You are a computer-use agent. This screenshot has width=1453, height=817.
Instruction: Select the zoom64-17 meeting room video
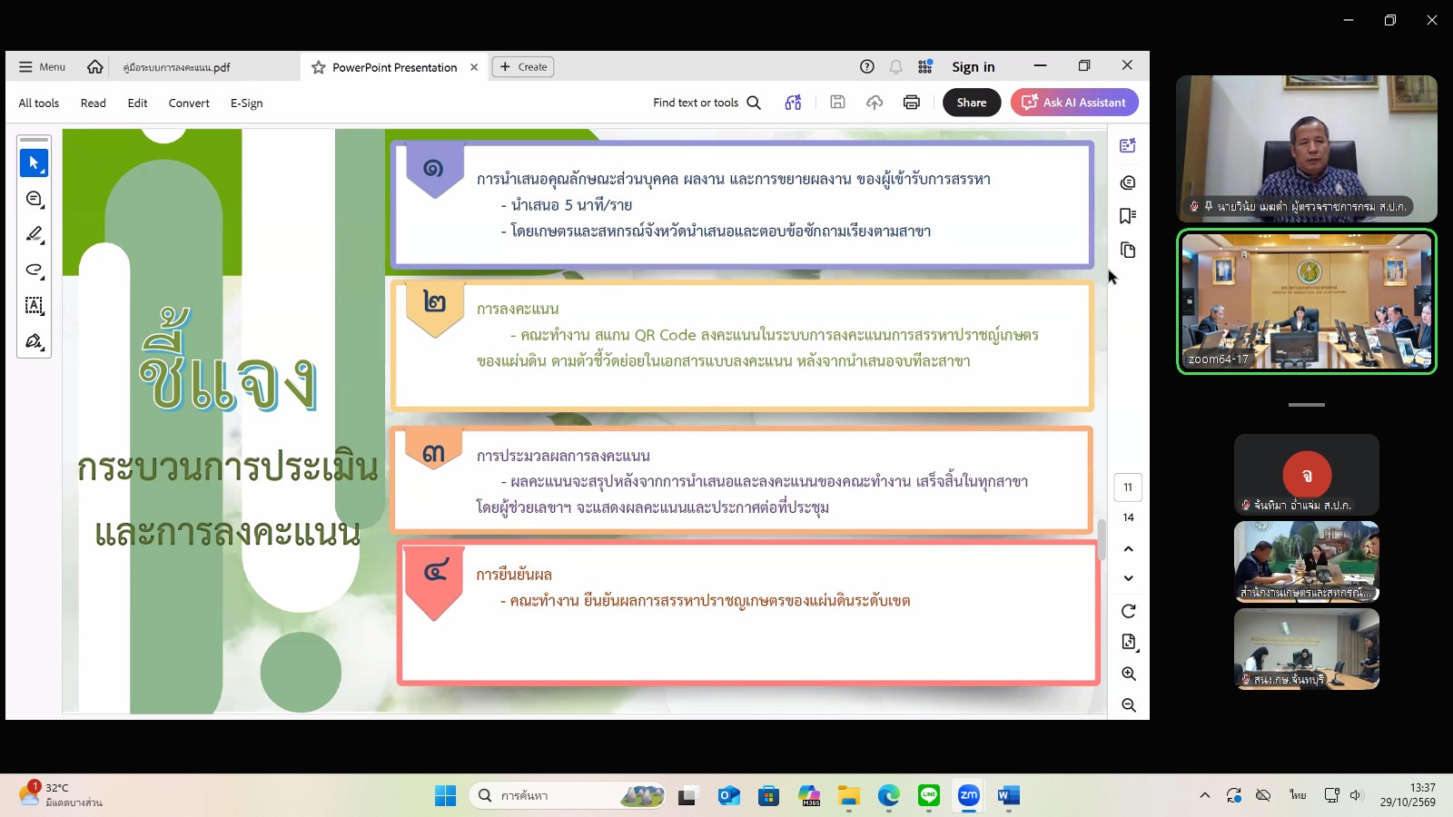click(x=1307, y=301)
